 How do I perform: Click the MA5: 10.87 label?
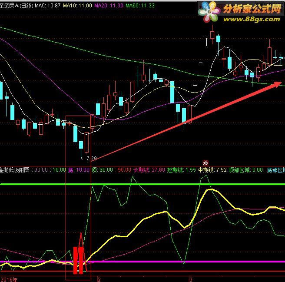(47, 6)
